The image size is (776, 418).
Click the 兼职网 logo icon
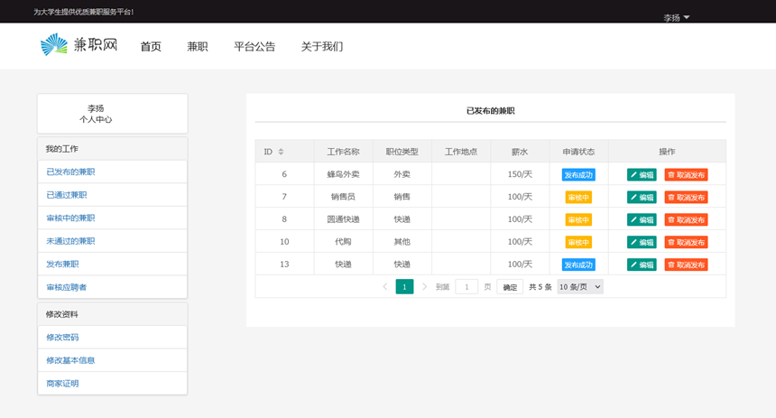click(54, 44)
